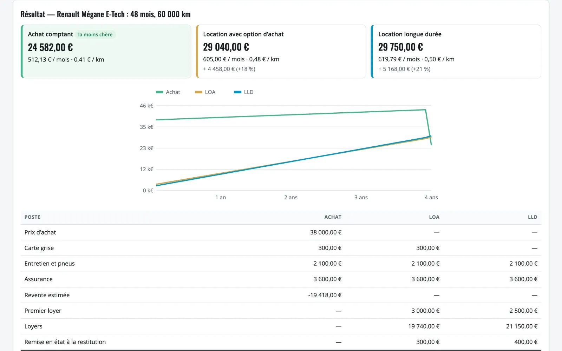This screenshot has width=562, height=351.
Task: Click the 'Revente estimée' row label
Action: [47, 295]
